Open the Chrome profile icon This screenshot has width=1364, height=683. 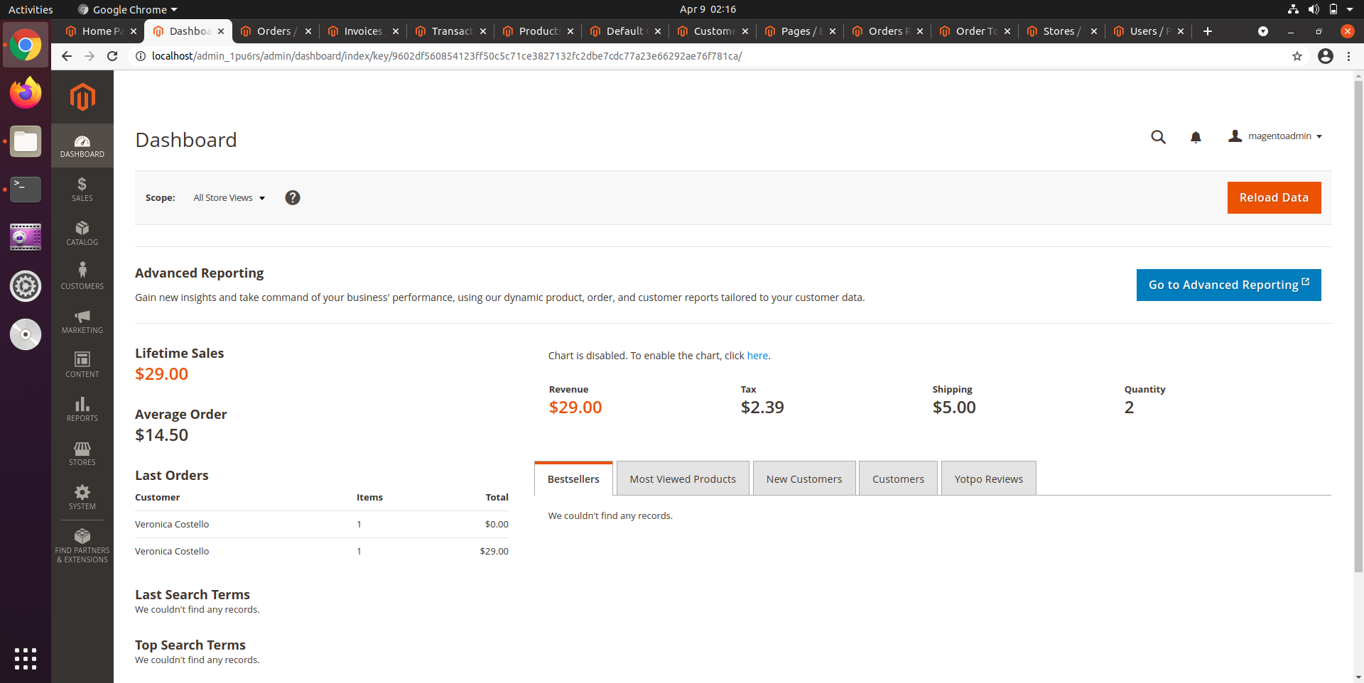click(1326, 56)
